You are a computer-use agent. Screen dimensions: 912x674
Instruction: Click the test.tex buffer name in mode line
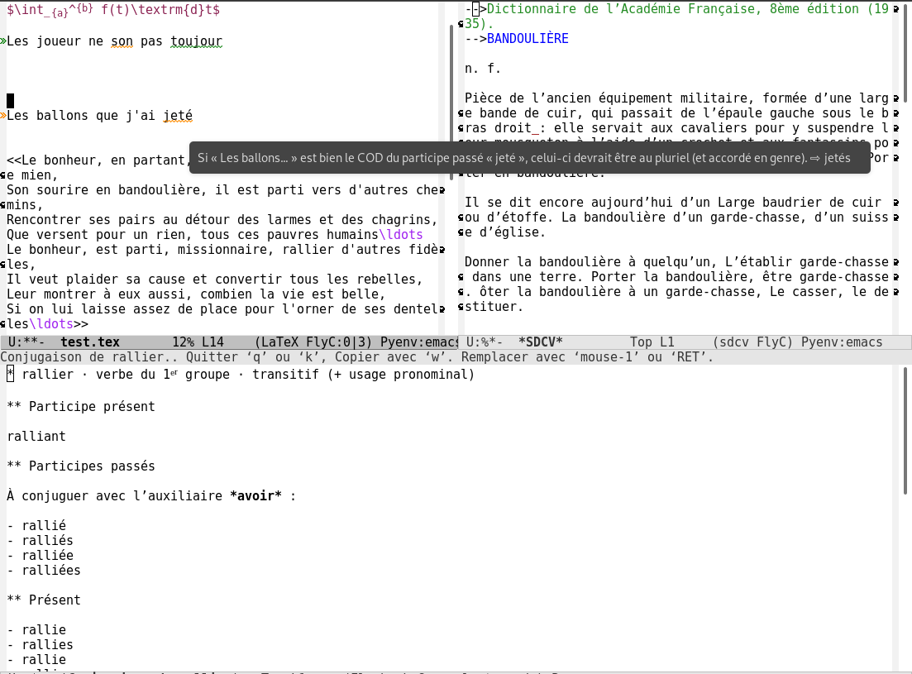[x=90, y=342]
